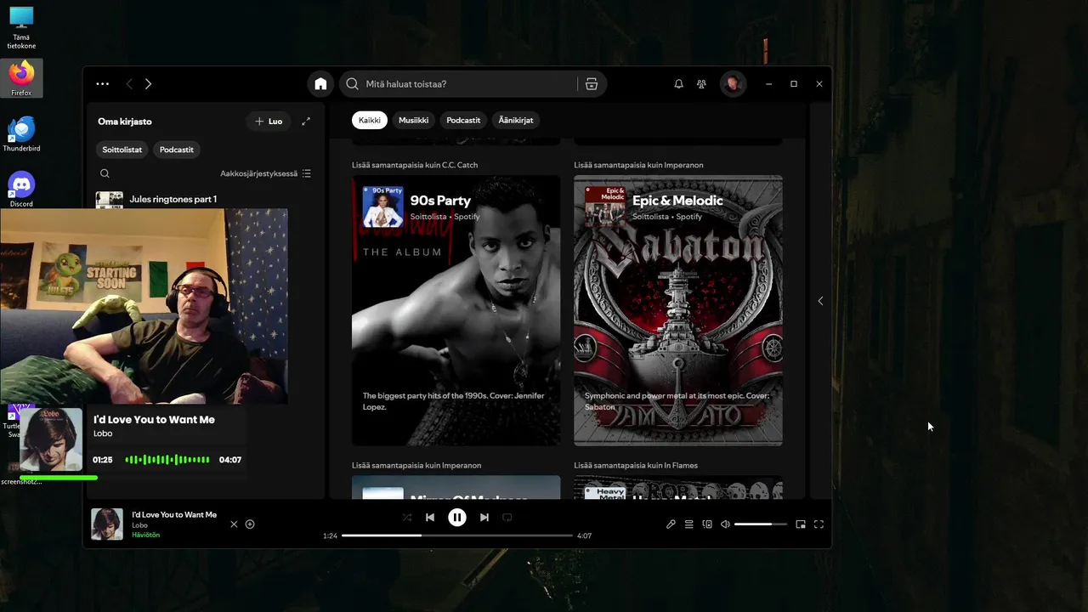Open Tämä tietokone desktop icon
This screenshot has width=1088, height=612.
[x=21, y=27]
